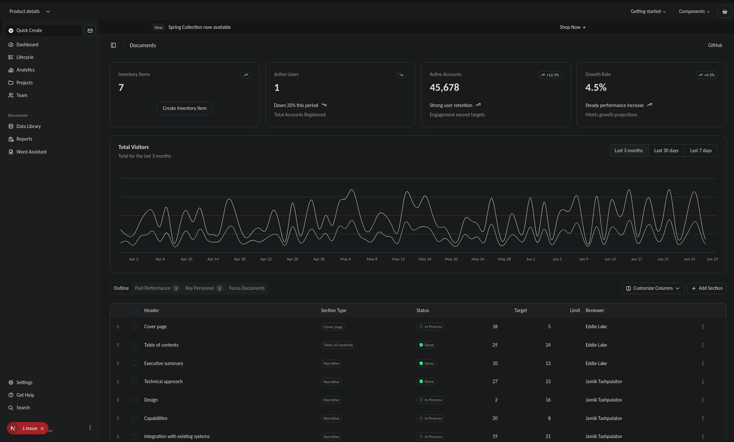Dismiss the 1 Issue notification badge

click(x=42, y=429)
